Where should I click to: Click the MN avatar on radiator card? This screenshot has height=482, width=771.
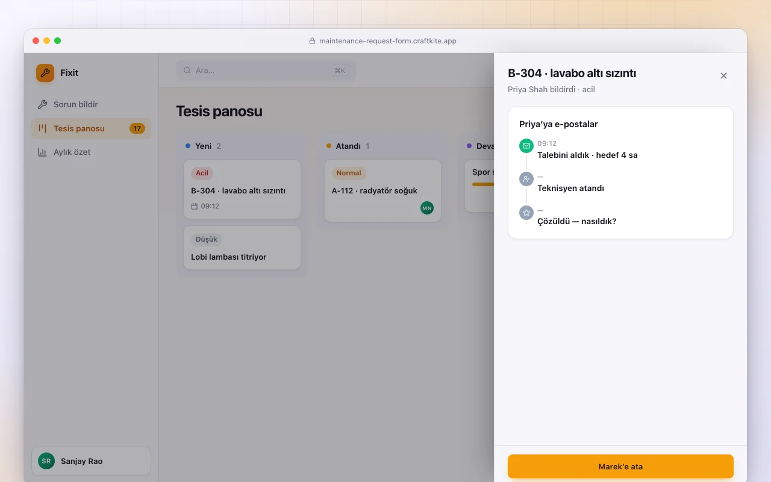click(x=427, y=208)
